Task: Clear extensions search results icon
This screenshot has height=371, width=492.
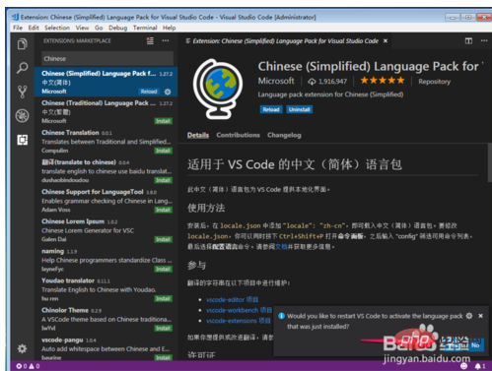Action: 150,40
